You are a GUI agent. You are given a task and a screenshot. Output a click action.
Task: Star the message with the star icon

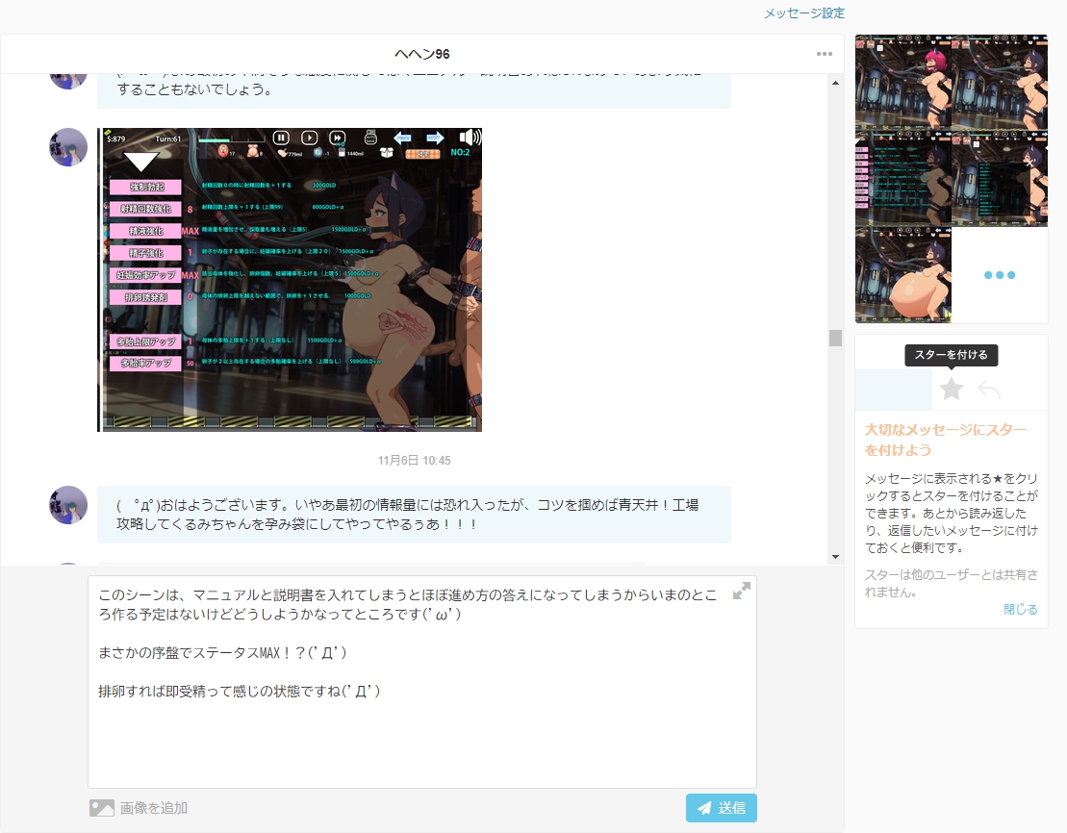(x=952, y=390)
